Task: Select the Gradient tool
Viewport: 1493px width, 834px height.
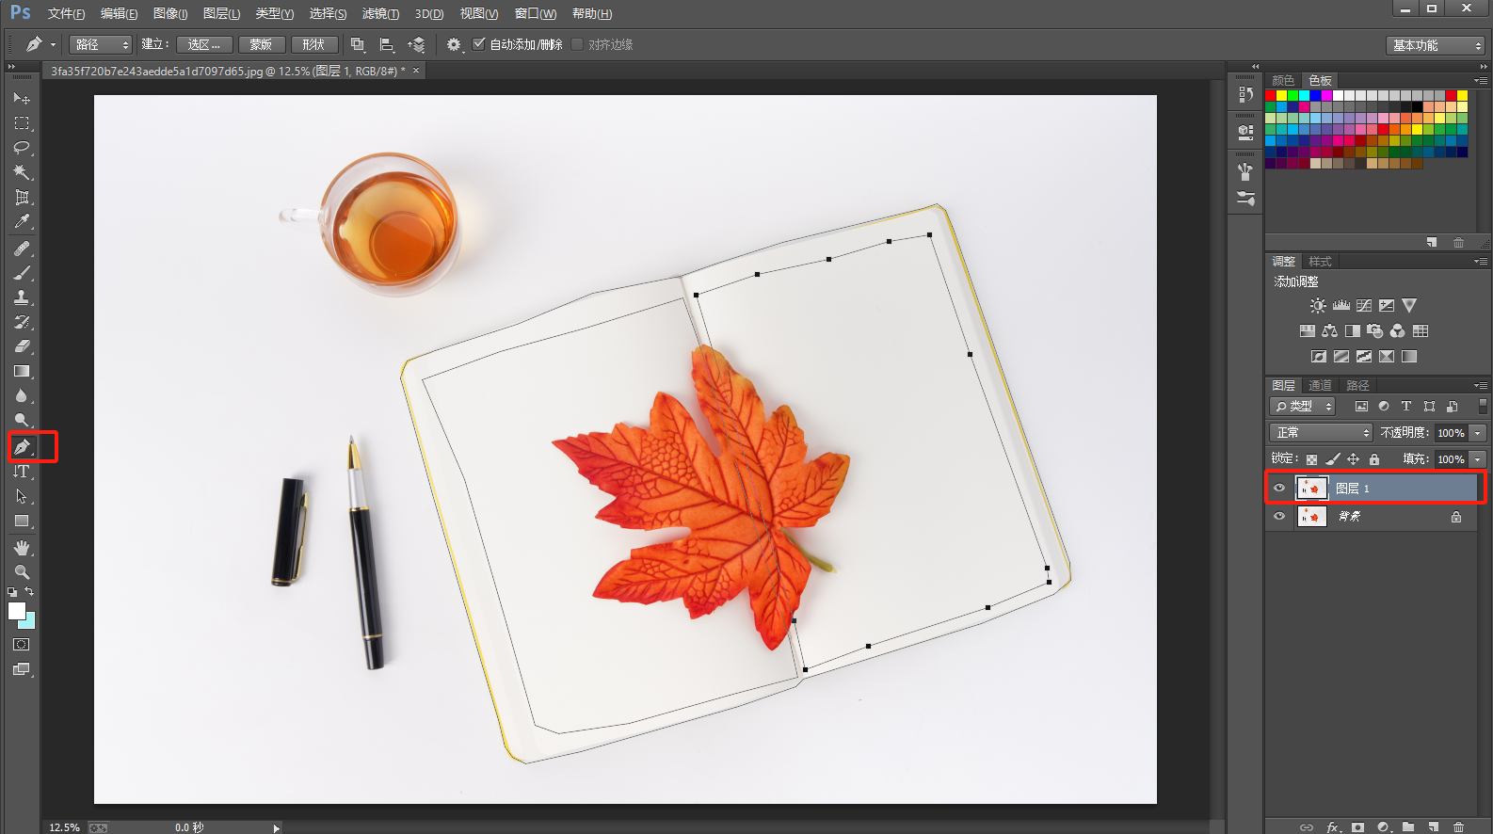Action: pos(22,371)
